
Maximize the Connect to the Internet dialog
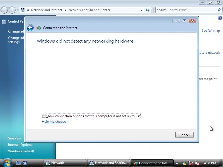click(x=184, y=21)
